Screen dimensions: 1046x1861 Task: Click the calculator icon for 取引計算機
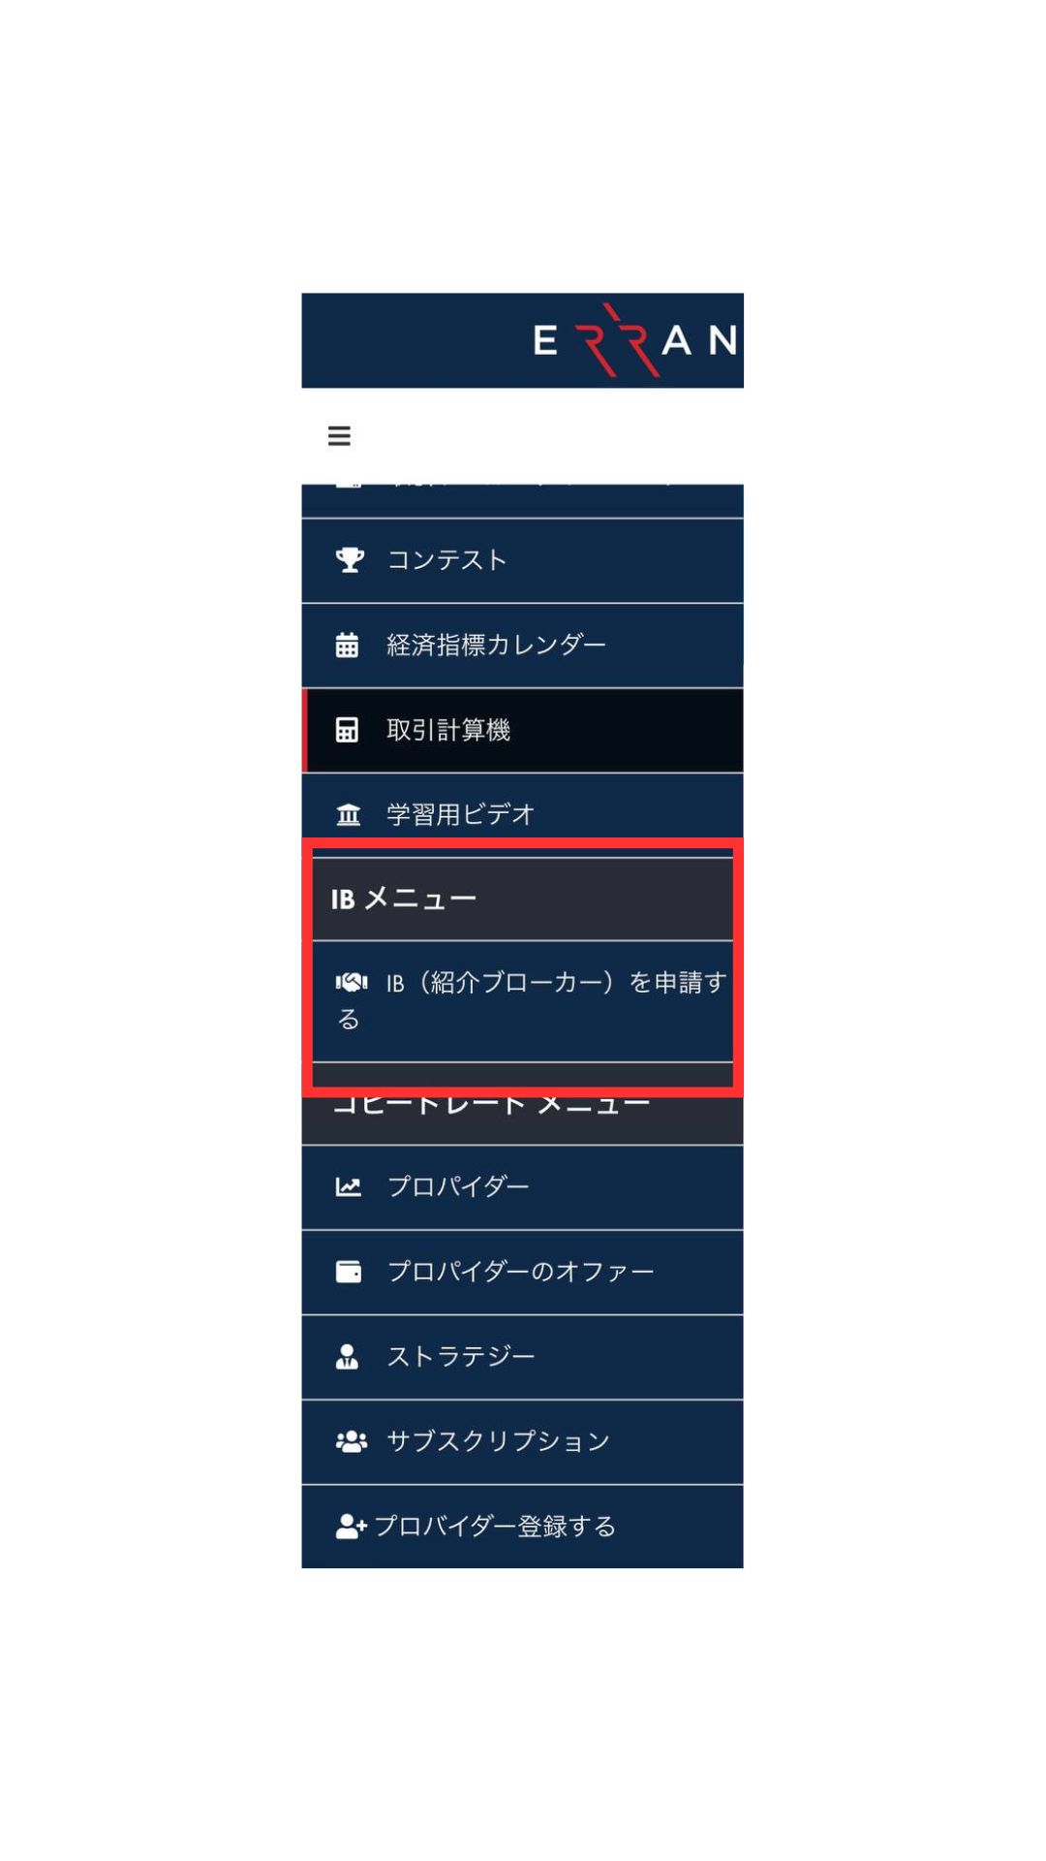[x=347, y=730]
